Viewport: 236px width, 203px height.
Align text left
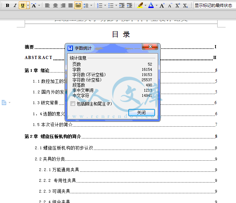(47, 6)
